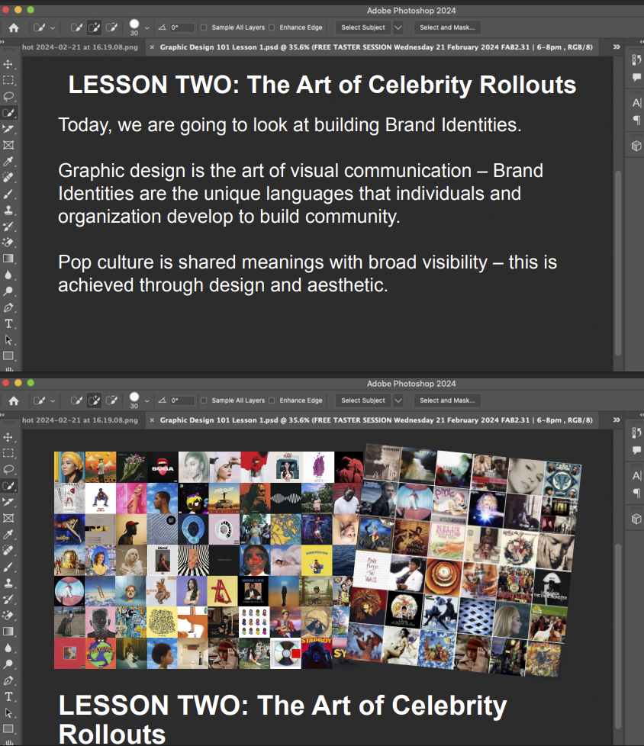This screenshot has height=746, width=644.
Task: Click Home icon in lower Photoshop window
Action: point(14,400)
